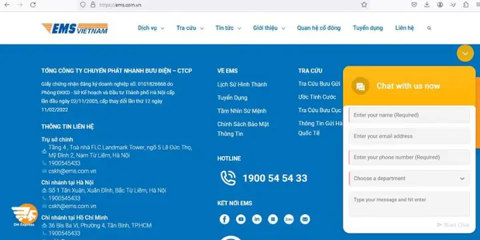The height and width of the screenshot is (240, 480).
Task: Click the THÔNG TIN LIÊN HỆ heading
Action: [x=67, y=127]
